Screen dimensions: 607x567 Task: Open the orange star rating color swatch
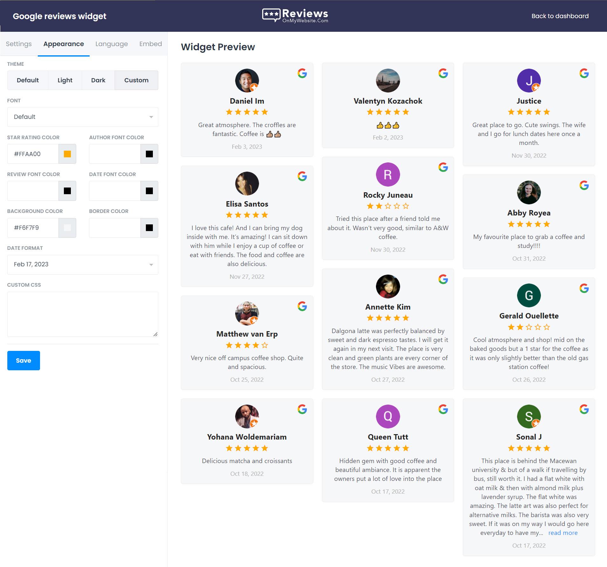pos(67,154)
